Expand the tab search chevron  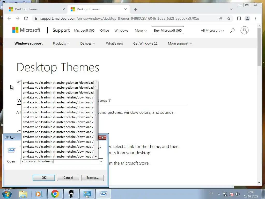[231, 9]
